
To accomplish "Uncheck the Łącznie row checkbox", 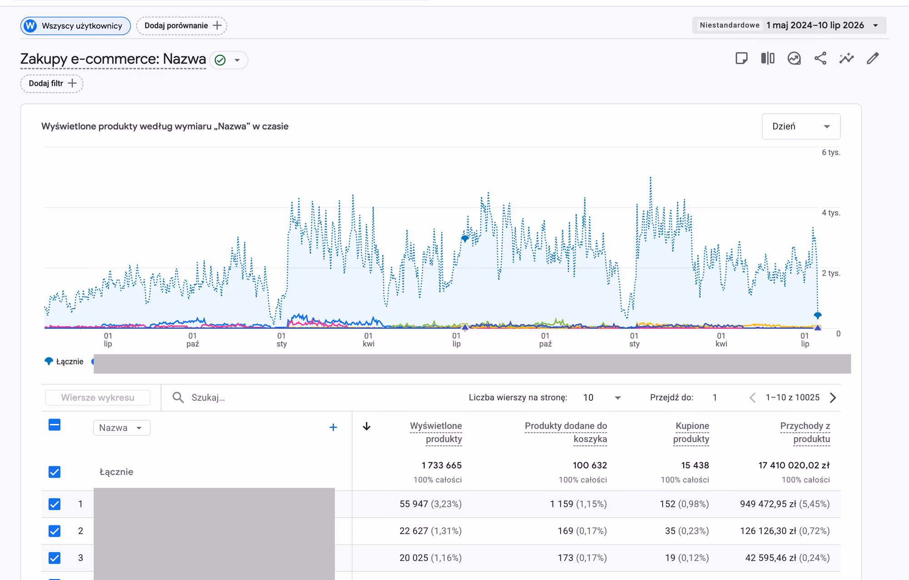I will coord(55,472).
